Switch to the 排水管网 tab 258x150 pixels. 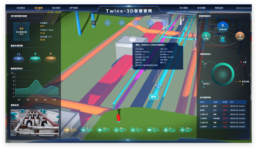point(56,8)
